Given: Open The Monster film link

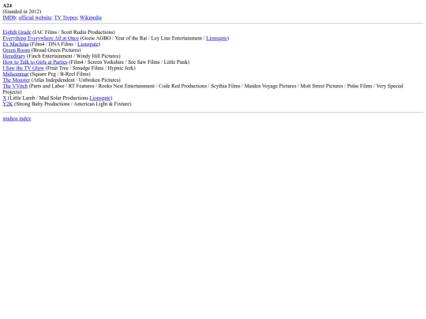Looking at the screenshot, I should coord(17,80).
